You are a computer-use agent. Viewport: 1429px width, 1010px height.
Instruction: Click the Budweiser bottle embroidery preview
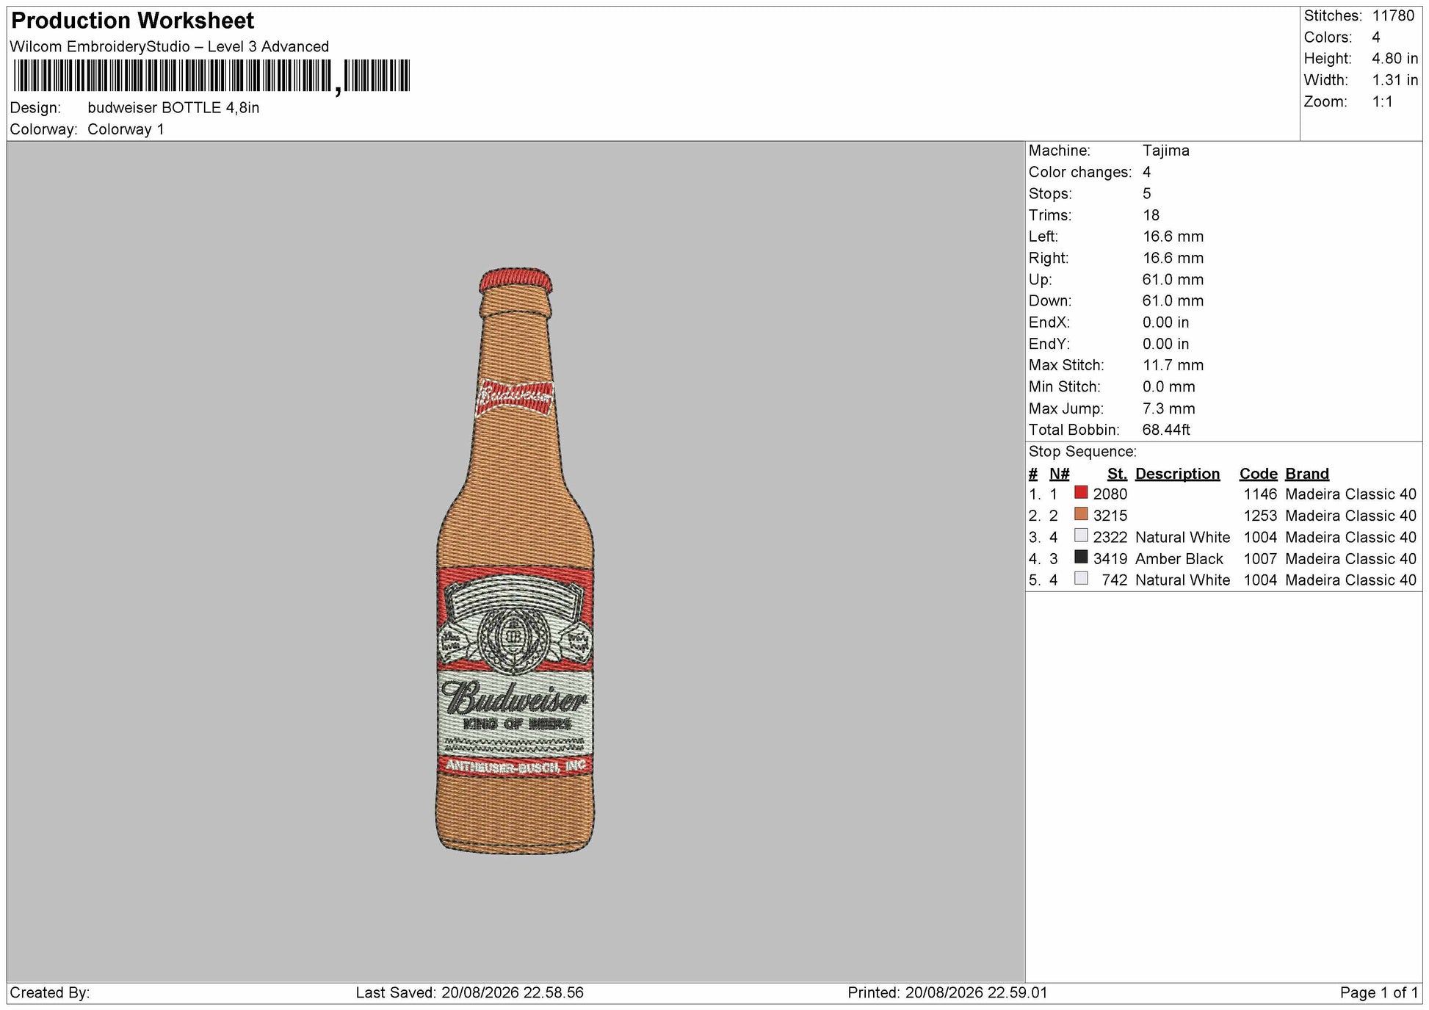tap(515, 560)
